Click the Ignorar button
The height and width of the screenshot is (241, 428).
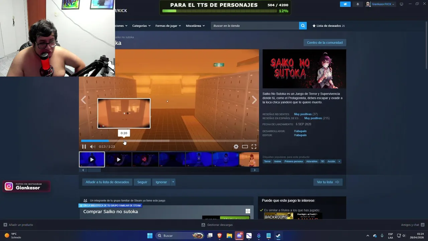(161, 182)
